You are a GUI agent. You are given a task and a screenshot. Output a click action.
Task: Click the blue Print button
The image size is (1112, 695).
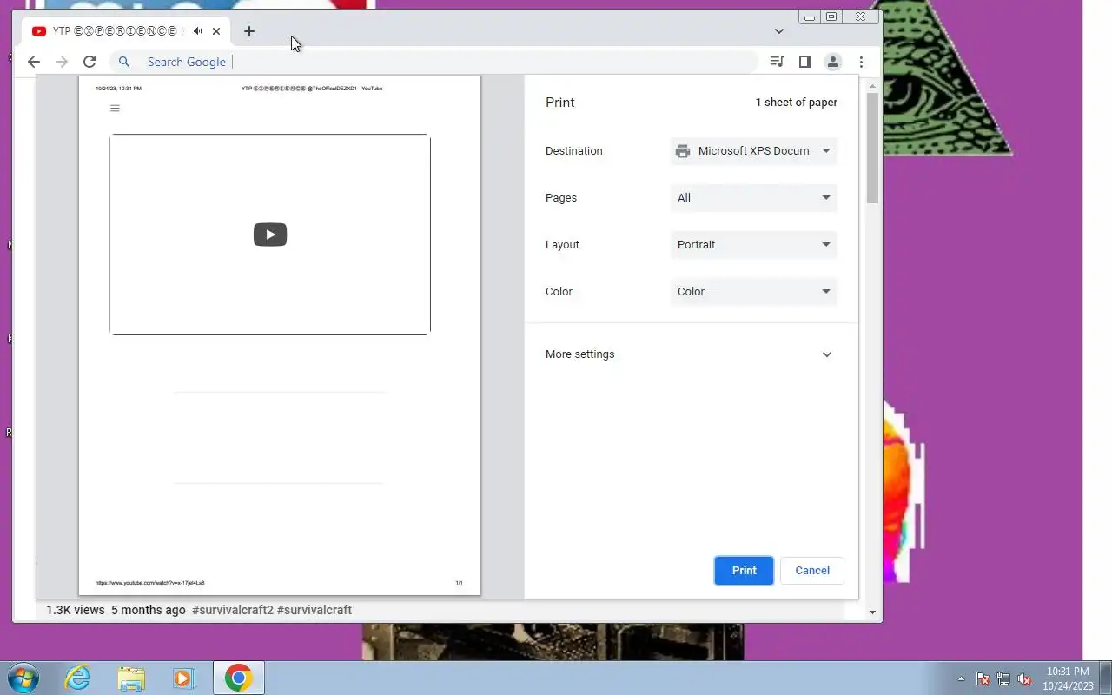(x=744, y=571)
